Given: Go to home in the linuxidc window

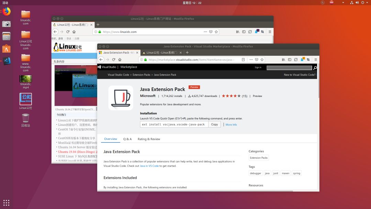Looking at the screenshot, I should 74,32.
